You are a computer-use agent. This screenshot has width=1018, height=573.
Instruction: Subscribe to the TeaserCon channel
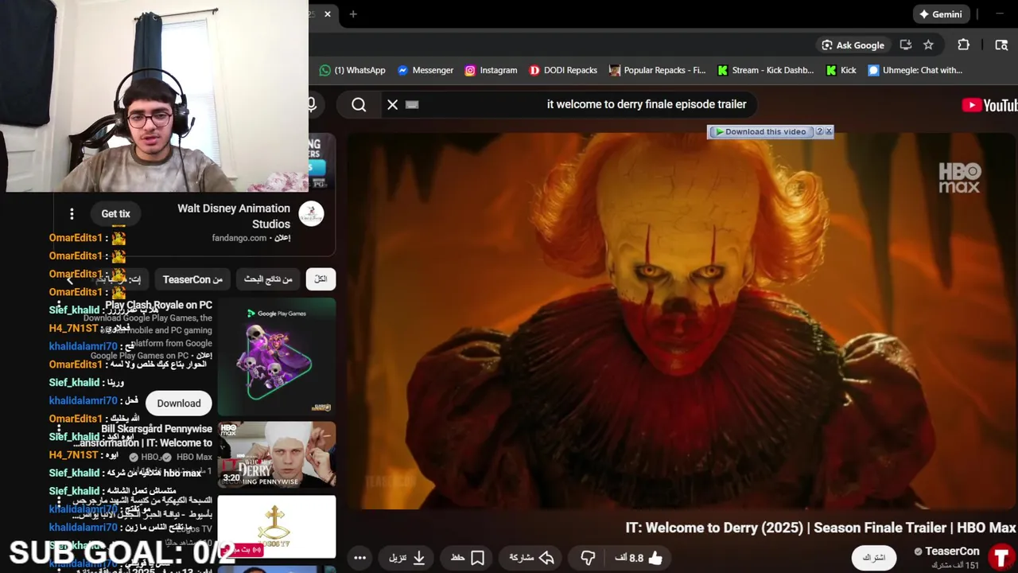[x=874, y=558]
